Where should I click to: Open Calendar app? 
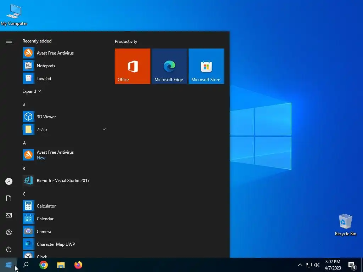tap(64, 219)
